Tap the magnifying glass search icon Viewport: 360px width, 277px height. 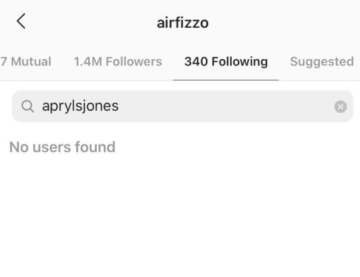point(28,106)
